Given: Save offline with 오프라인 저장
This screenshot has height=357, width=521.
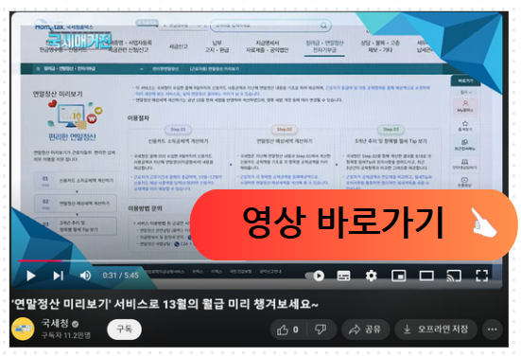Looking at the screenshot, I should (436, 330).
